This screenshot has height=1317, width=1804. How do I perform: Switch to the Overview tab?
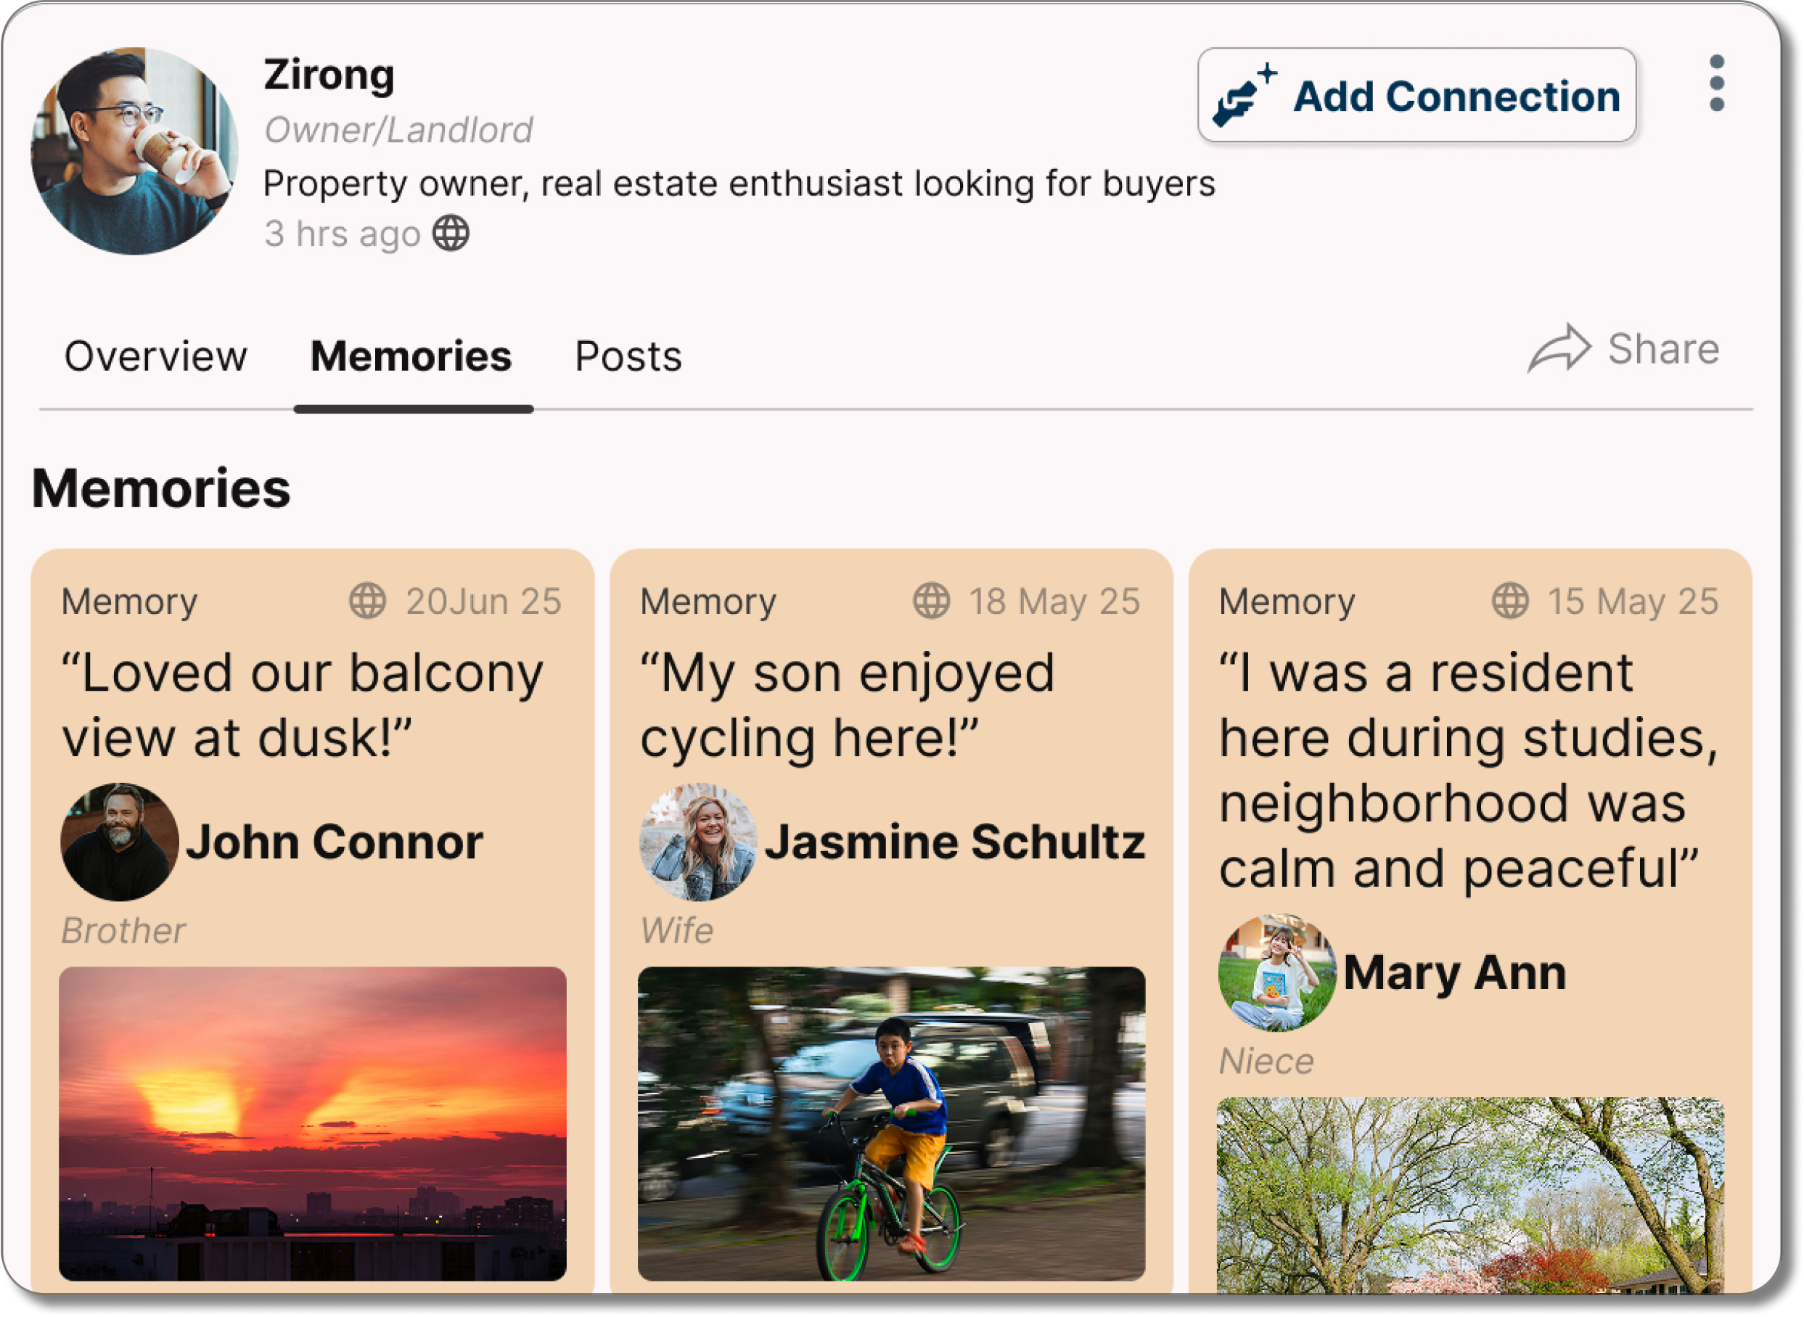point(155,356)
